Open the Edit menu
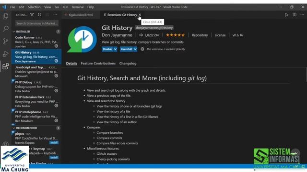Screen dimensions: 307x172 pos(21,7)
